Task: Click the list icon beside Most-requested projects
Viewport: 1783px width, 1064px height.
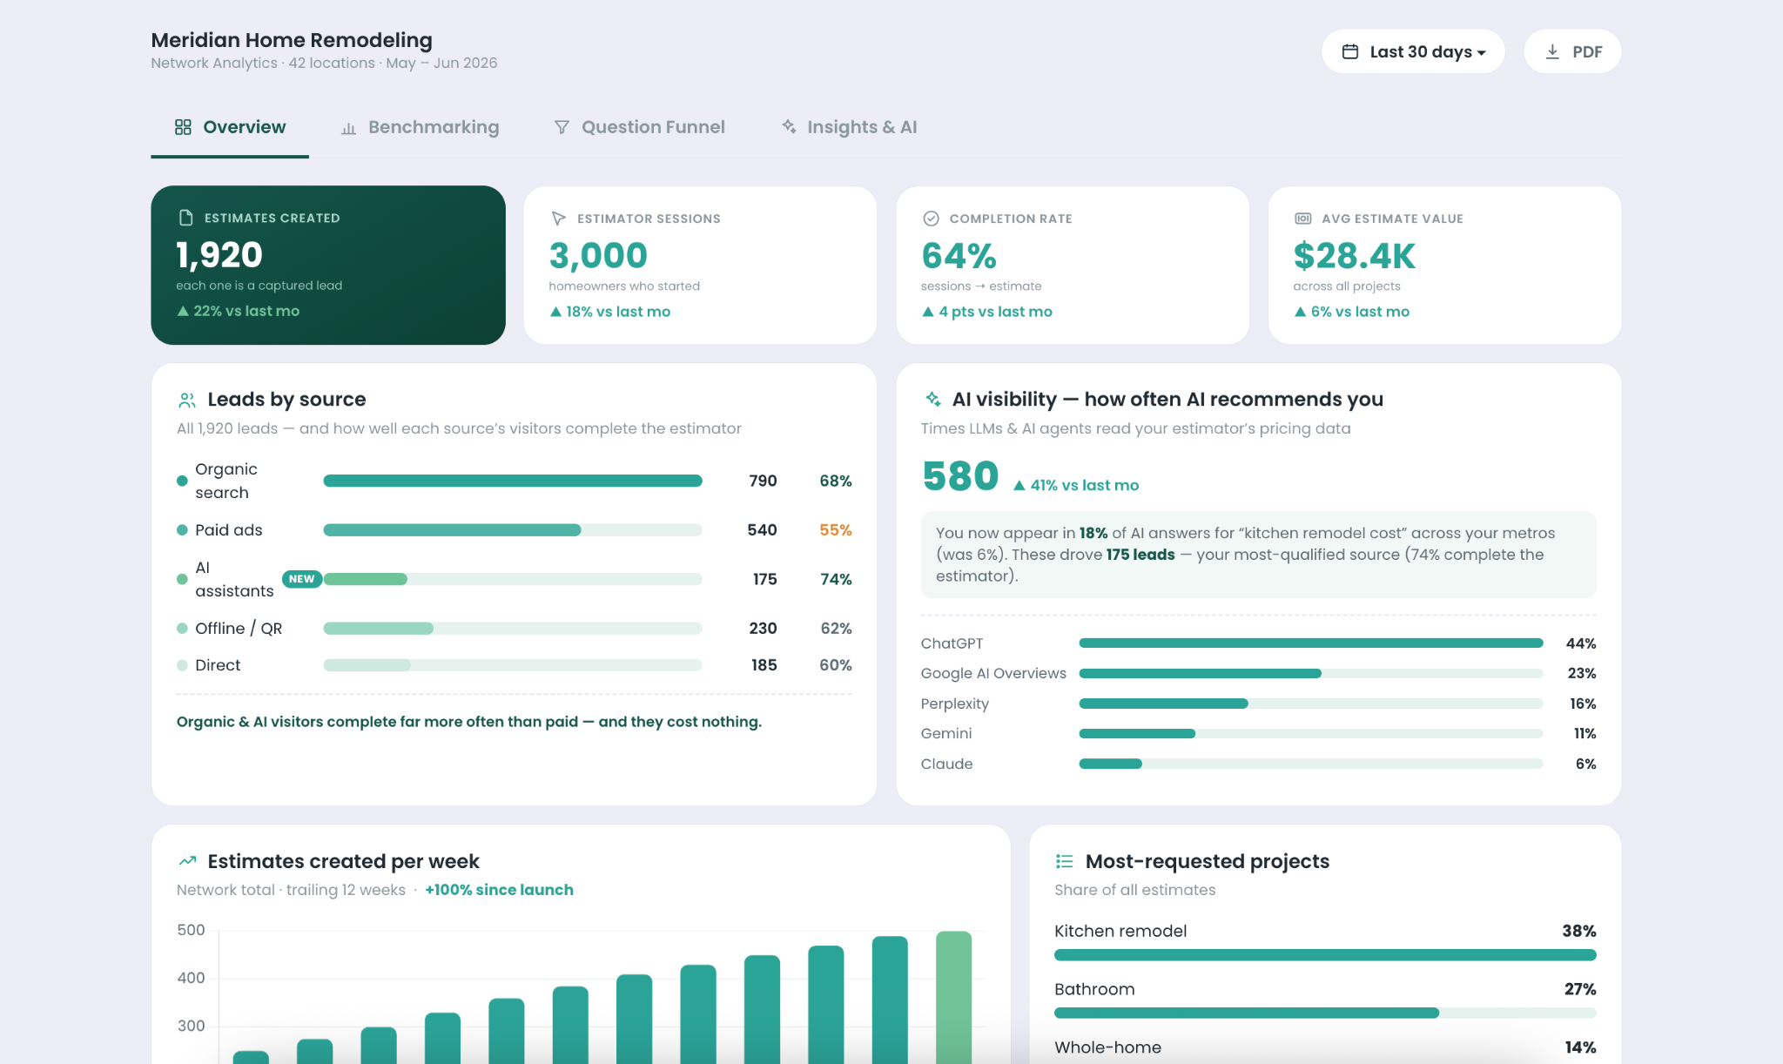Action: (x=1064, y=861)
